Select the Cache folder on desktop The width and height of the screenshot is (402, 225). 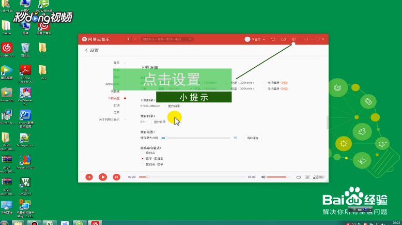pyautogui.click(x=6, y=27)
